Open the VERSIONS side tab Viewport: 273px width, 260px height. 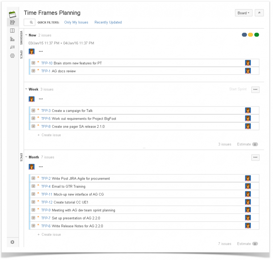[x=21, y=37]
